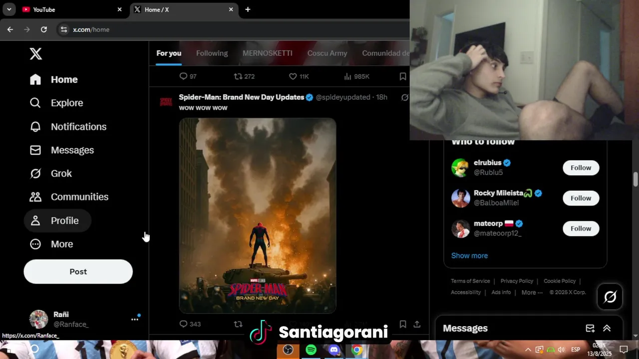View site information icon in address bar
The height and width of the screenshot is (359, 639).
[x=64, y=29]
